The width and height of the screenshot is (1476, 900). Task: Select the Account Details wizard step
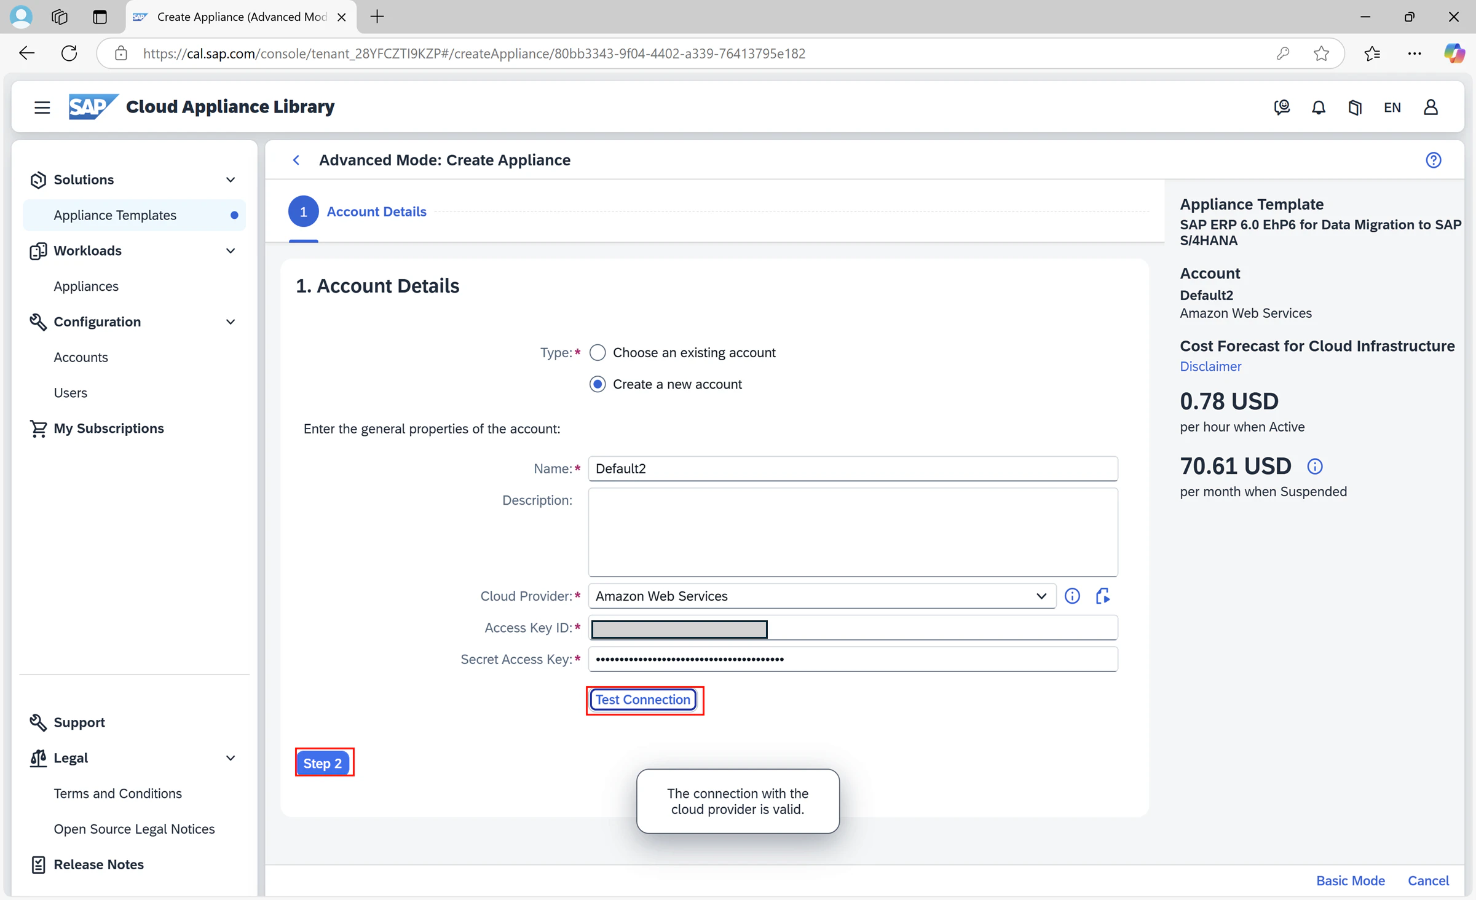(357, 211)
